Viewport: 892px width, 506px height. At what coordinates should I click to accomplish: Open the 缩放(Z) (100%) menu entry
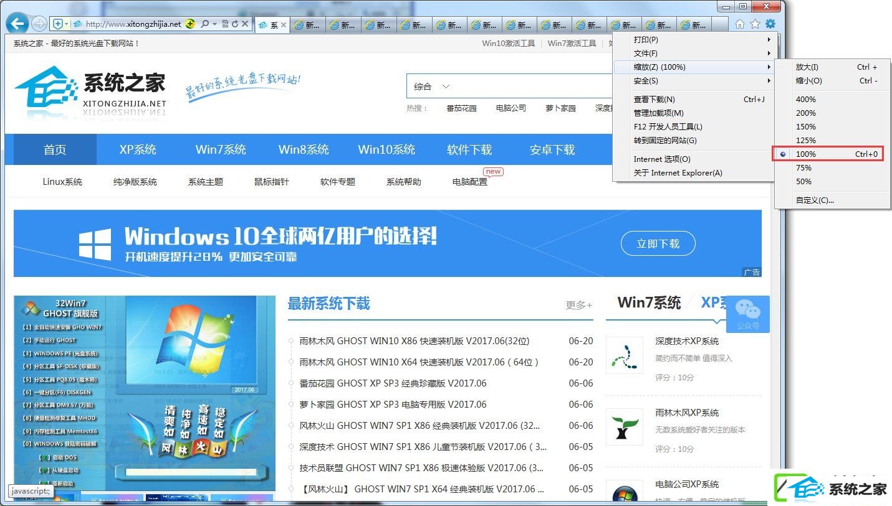[694, 67]
